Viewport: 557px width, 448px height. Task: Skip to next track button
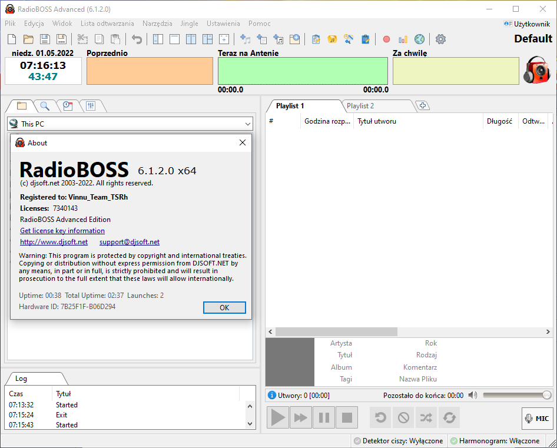pos(301,417)
